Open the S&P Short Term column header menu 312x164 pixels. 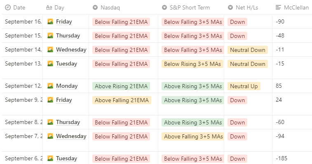[191, 7]
